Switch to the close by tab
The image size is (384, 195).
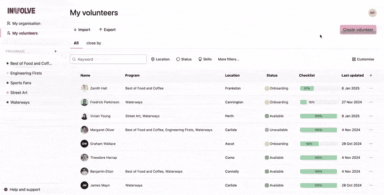[x=94, y=43]
